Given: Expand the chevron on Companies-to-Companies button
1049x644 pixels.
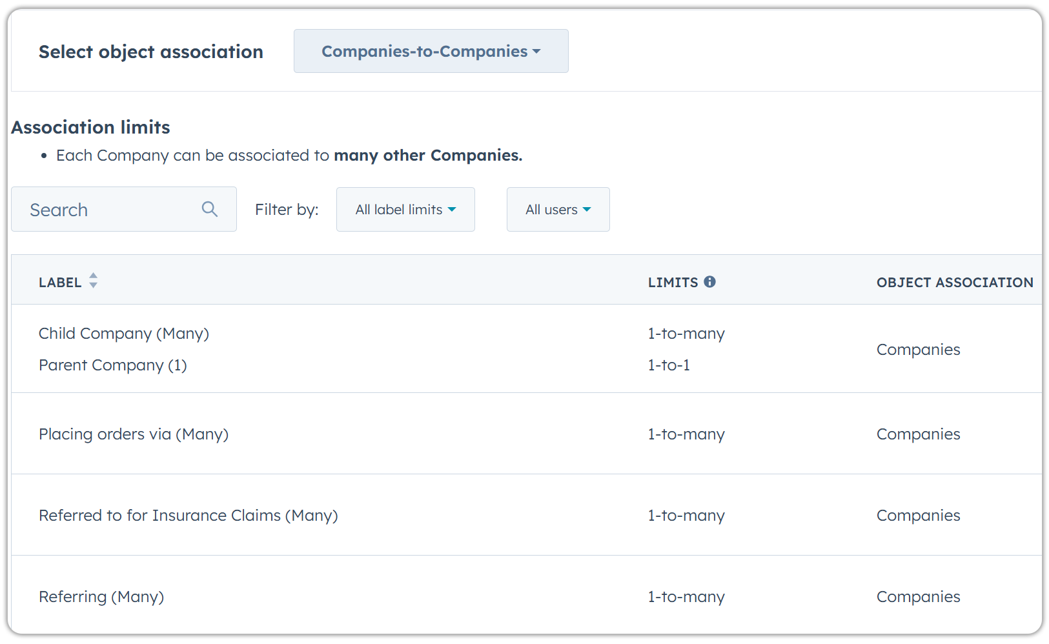Looking at the screenshot, I should tap(537, 52).
